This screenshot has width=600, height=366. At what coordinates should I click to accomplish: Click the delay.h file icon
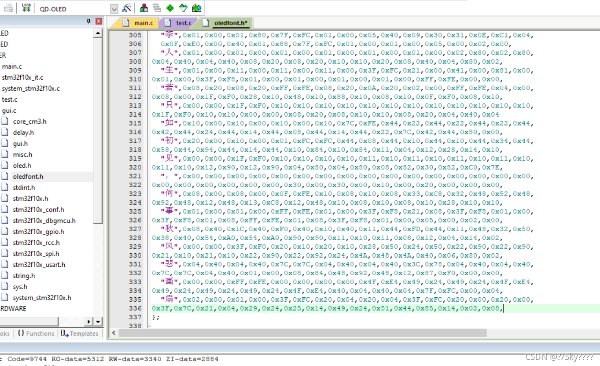5,132
